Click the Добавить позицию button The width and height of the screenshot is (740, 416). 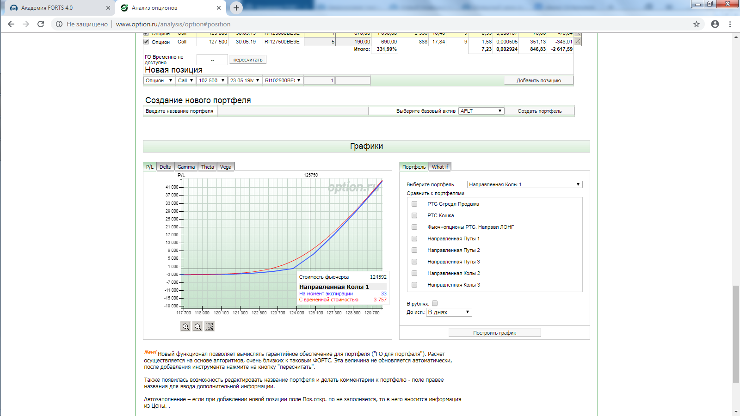[x=538, y=80]
